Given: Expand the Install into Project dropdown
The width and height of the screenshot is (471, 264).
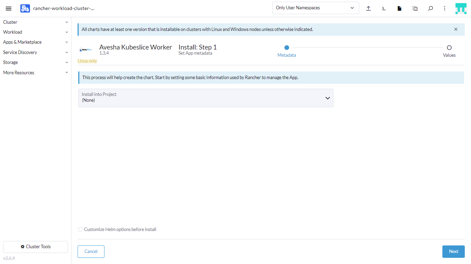Looking at the screenshot, I should [206, 98].
